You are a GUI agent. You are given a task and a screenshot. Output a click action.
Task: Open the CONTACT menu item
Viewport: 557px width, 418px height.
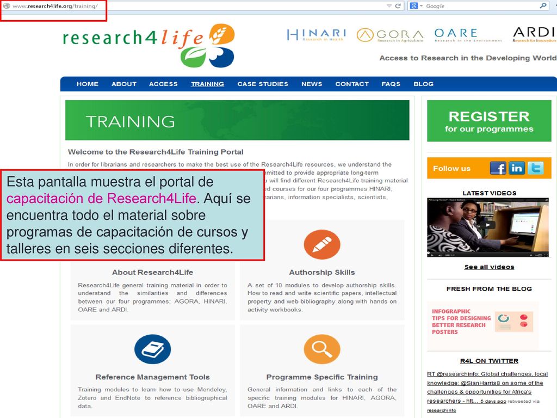(352, 84)
